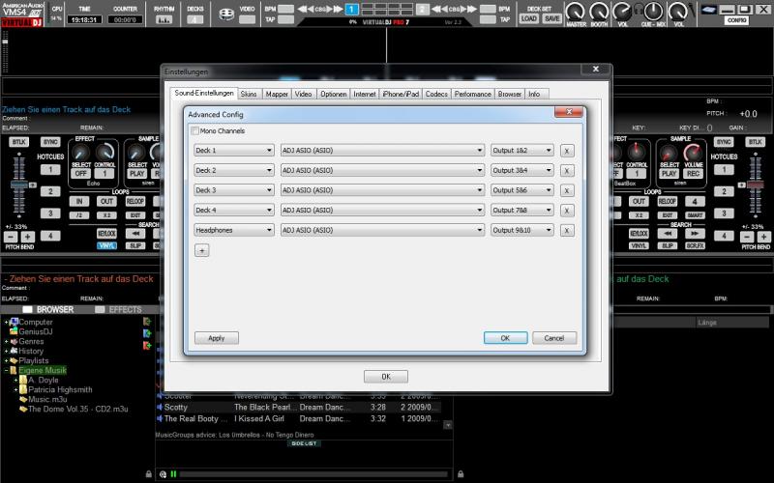Screen dimensions: 774x483
Task: Select the Scotty Black Pearl track row
Action: (x=299, y=407)
